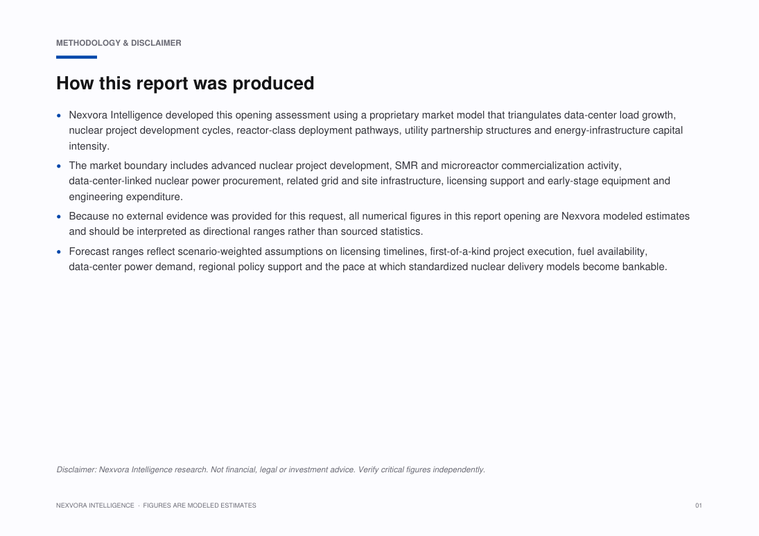
Task: Click the words 'Nexvora modeled estimates'
Action: coord(625,216)
